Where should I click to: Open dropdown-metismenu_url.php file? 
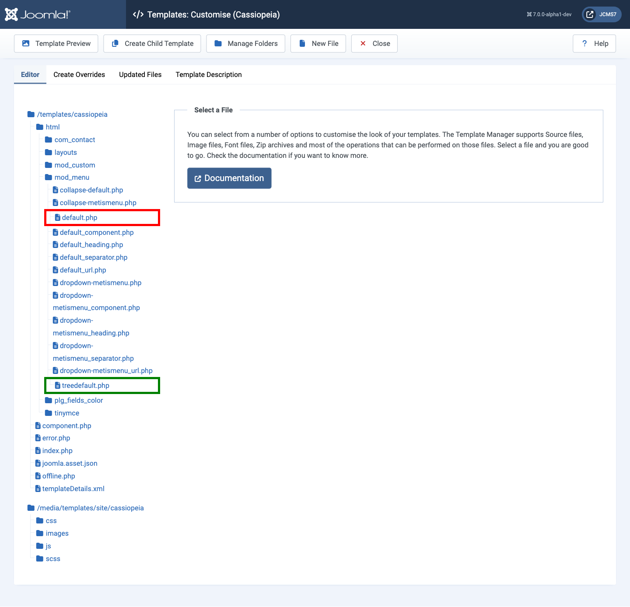point(103,371)
